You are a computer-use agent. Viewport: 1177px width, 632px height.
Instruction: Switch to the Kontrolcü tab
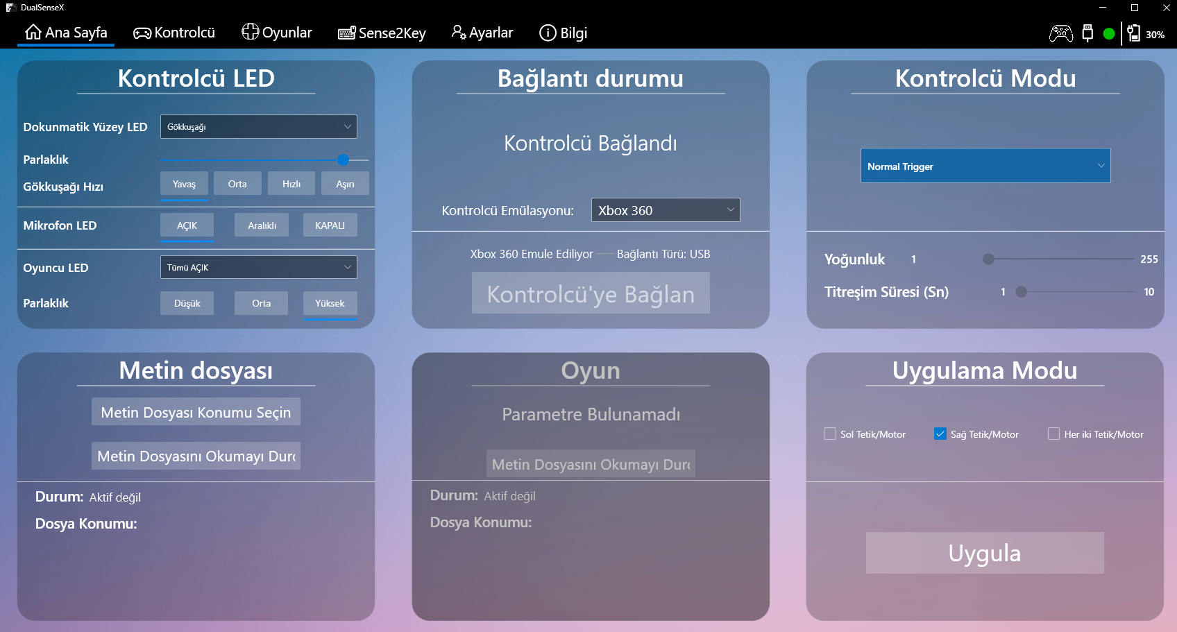coord(174,33)
